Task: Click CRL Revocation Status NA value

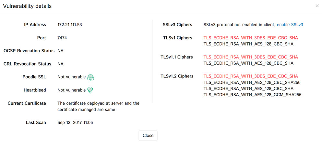Action: tap(60, 64)
